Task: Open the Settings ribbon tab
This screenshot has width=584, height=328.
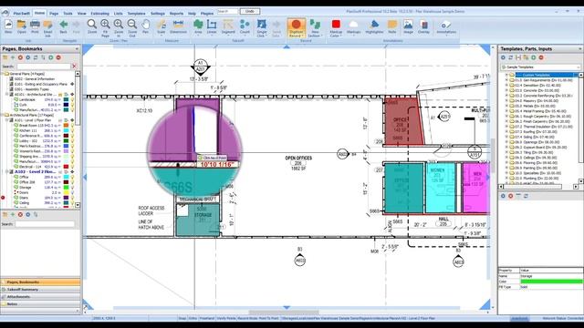Action: coord(158,14)
